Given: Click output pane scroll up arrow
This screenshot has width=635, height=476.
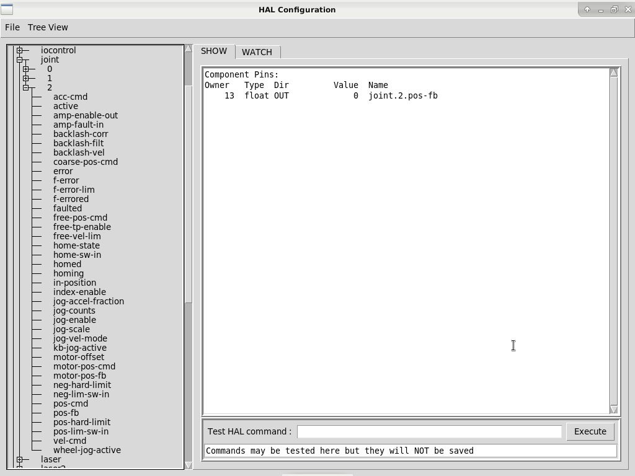Looking at the screenshot, I should (x=614, y=73).
